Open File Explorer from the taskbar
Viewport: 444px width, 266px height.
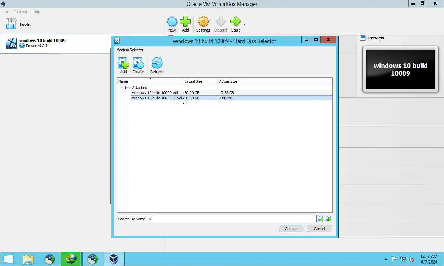[x=28, y=259]
